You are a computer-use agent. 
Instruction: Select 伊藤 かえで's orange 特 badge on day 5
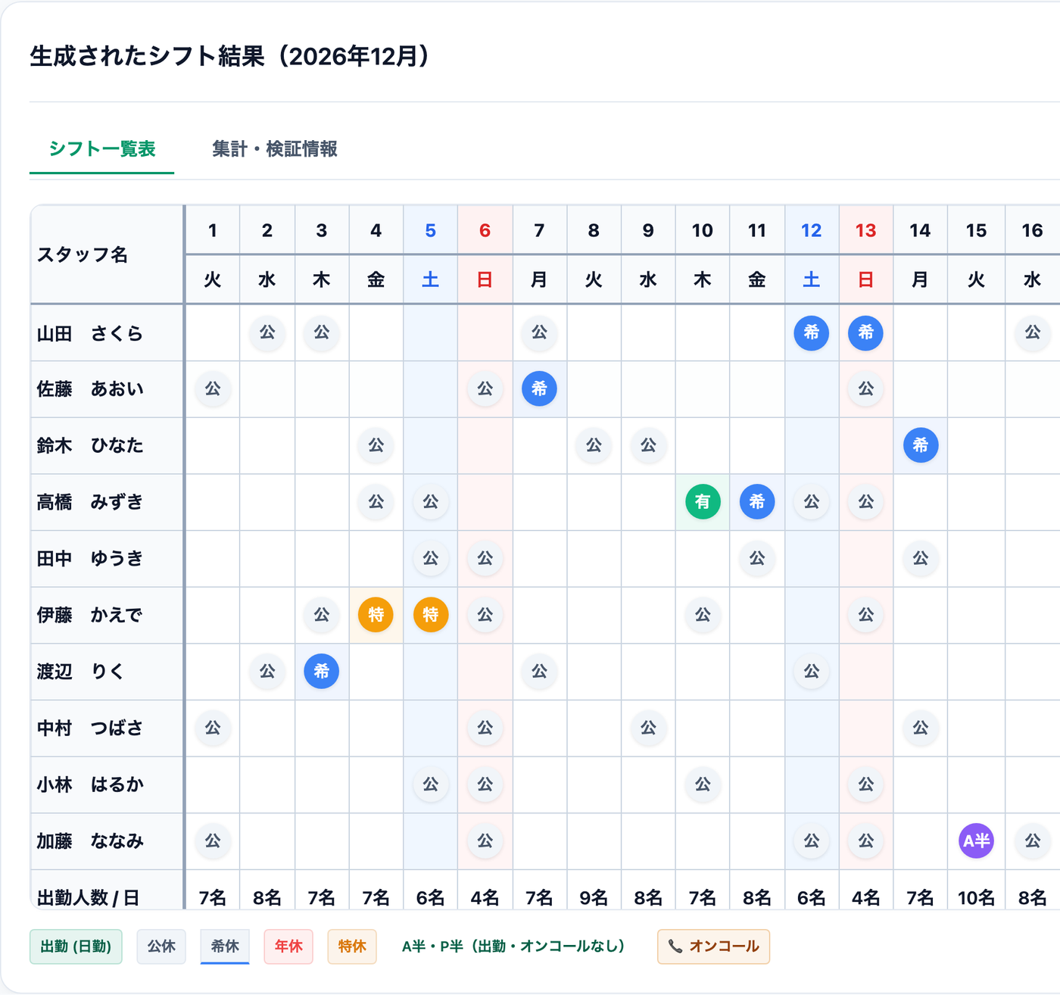[x=431, y=615]
